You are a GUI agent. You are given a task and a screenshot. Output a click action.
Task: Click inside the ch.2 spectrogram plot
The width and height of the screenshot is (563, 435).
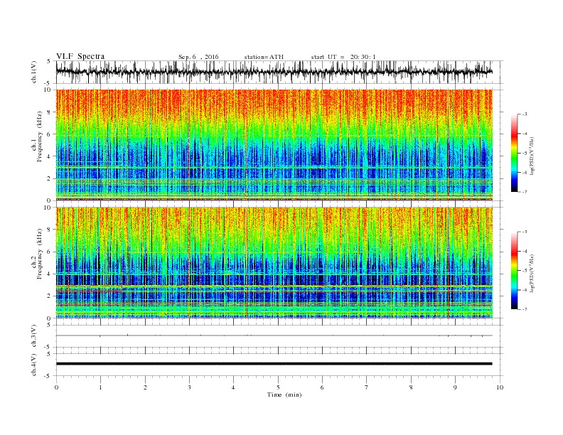[274, 263]
